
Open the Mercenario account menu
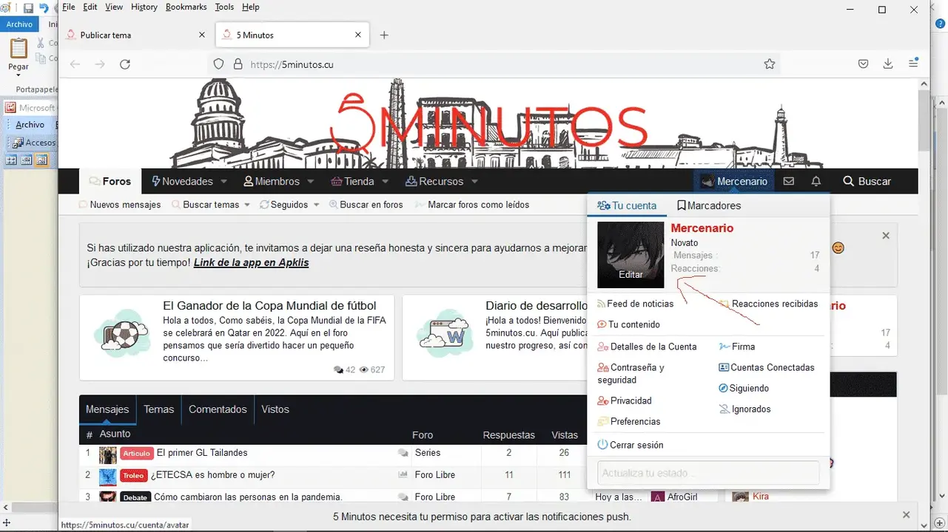tap(734, 181)
